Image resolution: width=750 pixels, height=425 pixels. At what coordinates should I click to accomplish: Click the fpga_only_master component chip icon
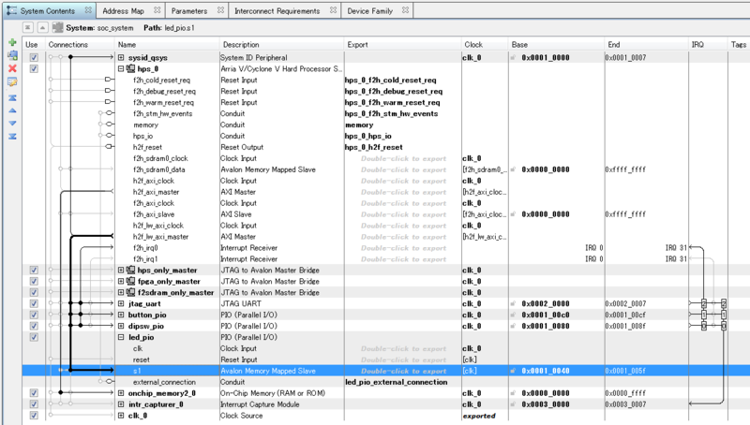[130, 281]
